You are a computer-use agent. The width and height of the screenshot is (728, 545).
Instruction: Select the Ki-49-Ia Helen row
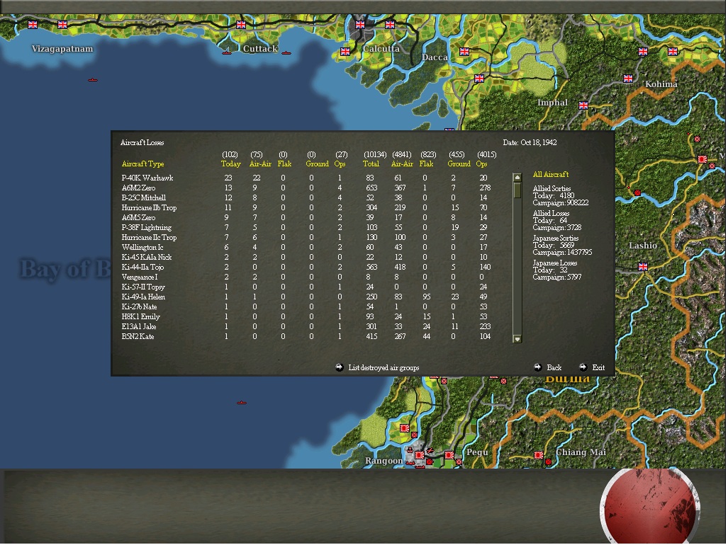[x=306, y=297]
